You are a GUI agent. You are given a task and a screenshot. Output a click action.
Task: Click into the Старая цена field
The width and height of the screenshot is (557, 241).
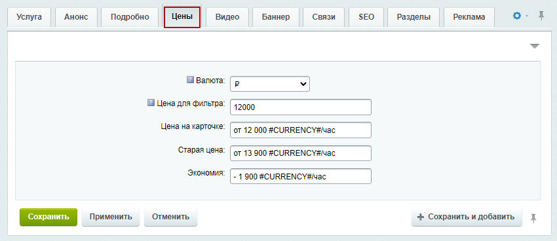point(301,153)
